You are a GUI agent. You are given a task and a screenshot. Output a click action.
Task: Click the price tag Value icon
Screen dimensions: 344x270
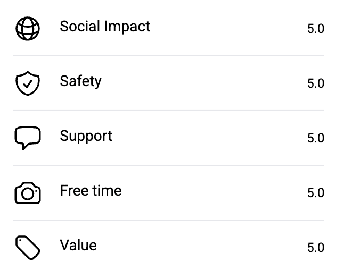pos(27,248)
